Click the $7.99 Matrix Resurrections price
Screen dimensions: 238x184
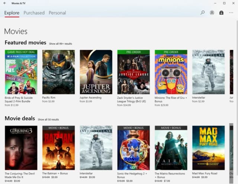tap(167, 181)
